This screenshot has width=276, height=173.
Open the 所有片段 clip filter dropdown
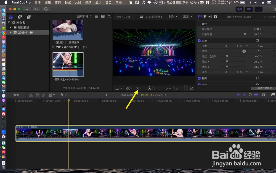(x=84, y=16)
